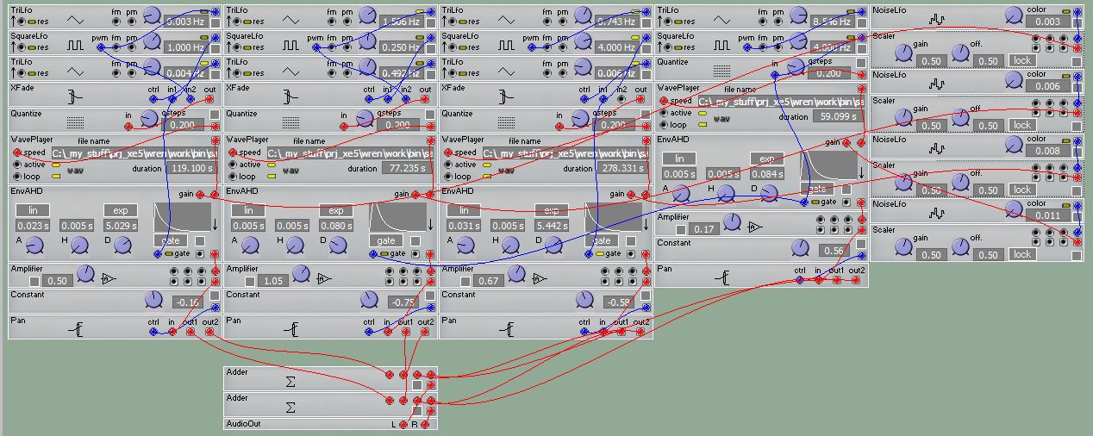Image resolution: width=1093 pixels, height=436 pixels.
Task: Click exp button in EnvAHD with 0.080 s decay
Action: tap(336, 210)
